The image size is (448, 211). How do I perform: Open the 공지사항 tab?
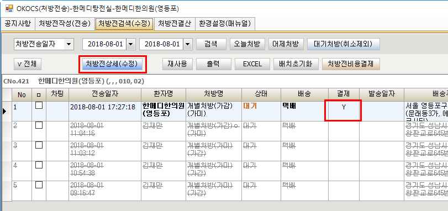coord(18,24)
